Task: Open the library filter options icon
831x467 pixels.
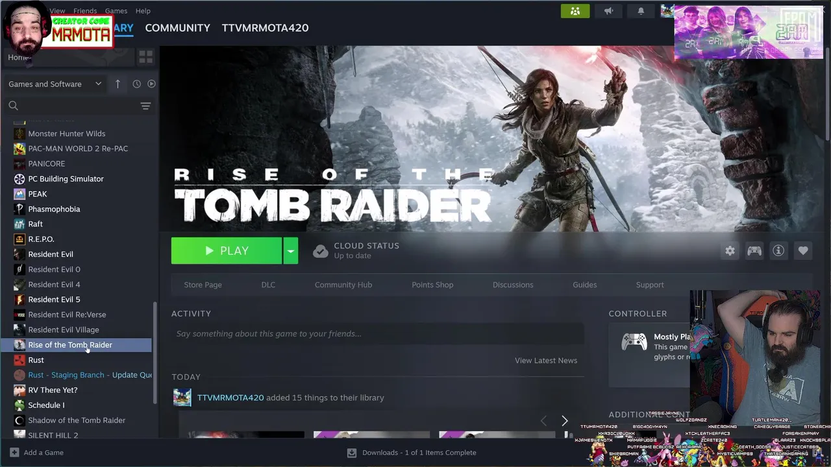Action: [145, 106]
